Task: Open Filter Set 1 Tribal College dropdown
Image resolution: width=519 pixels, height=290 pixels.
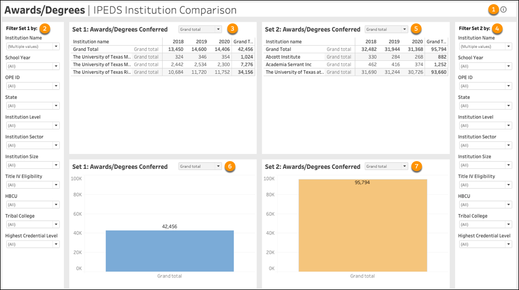Action: pyautogui.click(x=33, y=225)
